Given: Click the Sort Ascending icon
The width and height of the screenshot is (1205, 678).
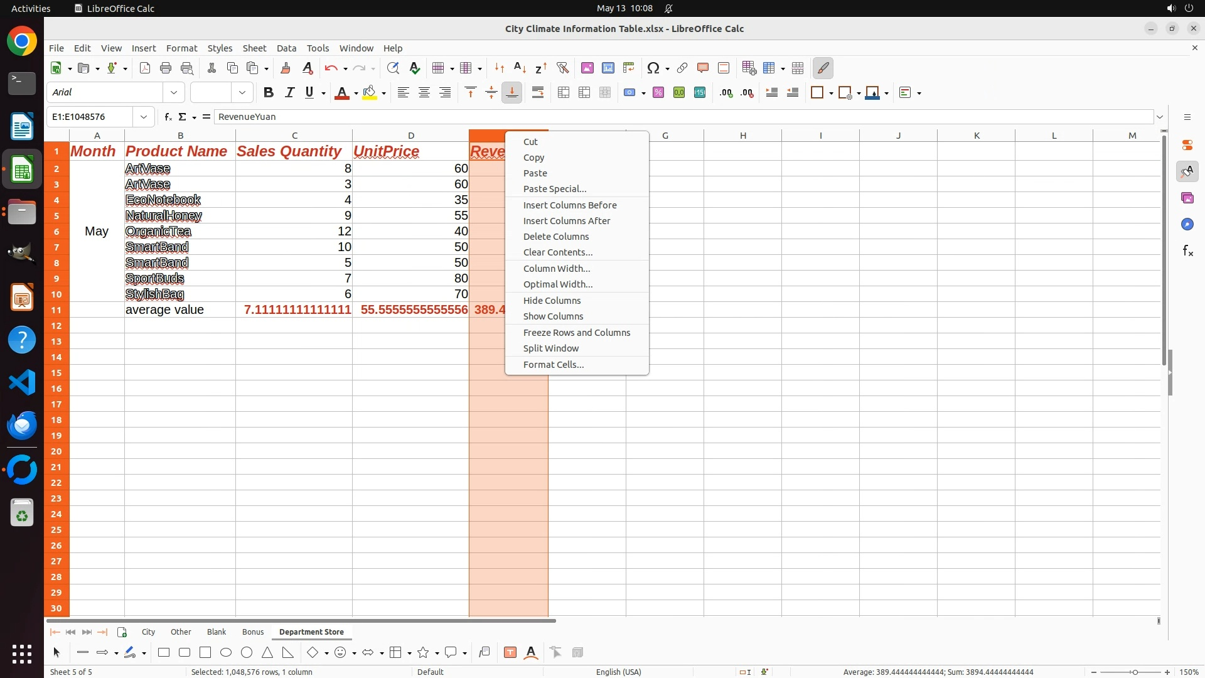Looking at the screenshot, I should pos(520,68).
